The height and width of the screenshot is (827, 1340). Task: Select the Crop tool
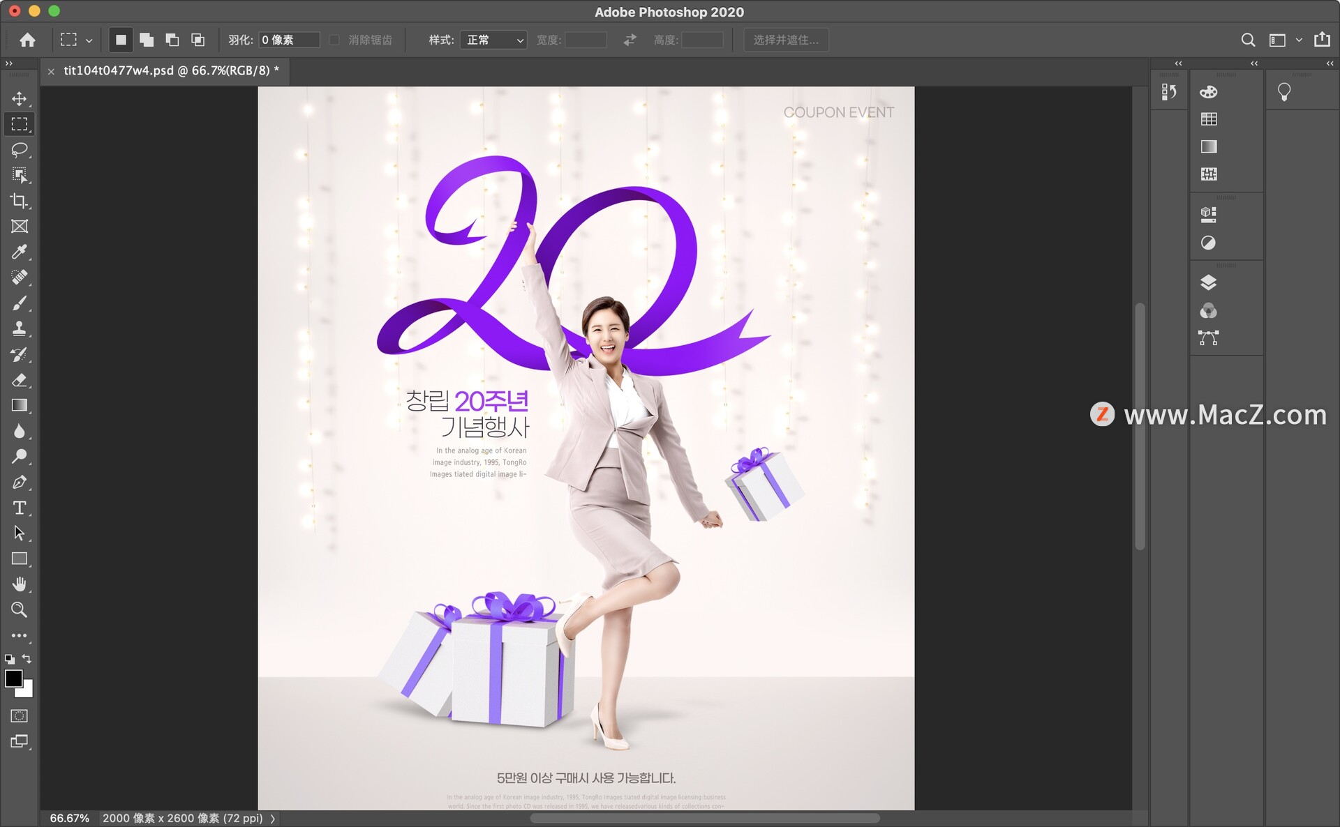point(20,201)
